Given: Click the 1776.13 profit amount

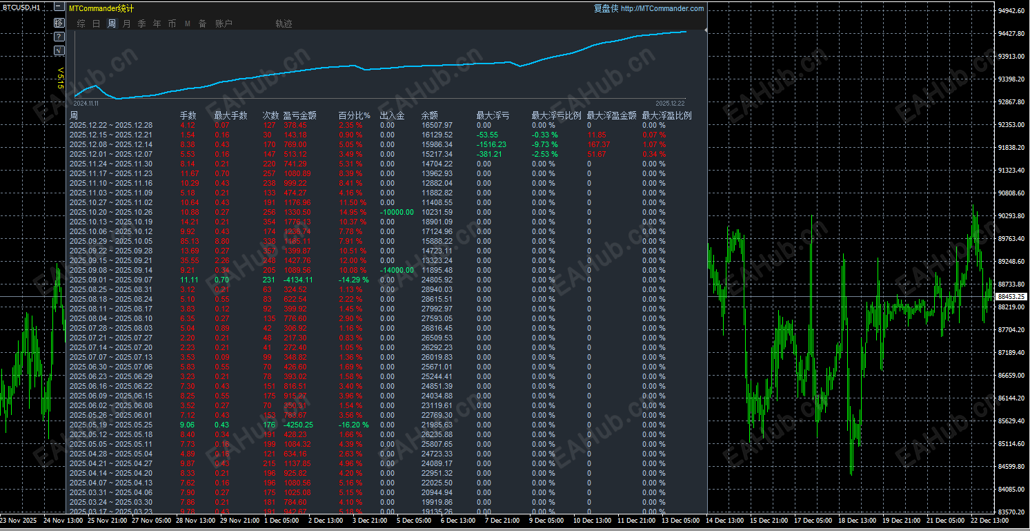Looking at the screenshot, I should 297,222.
